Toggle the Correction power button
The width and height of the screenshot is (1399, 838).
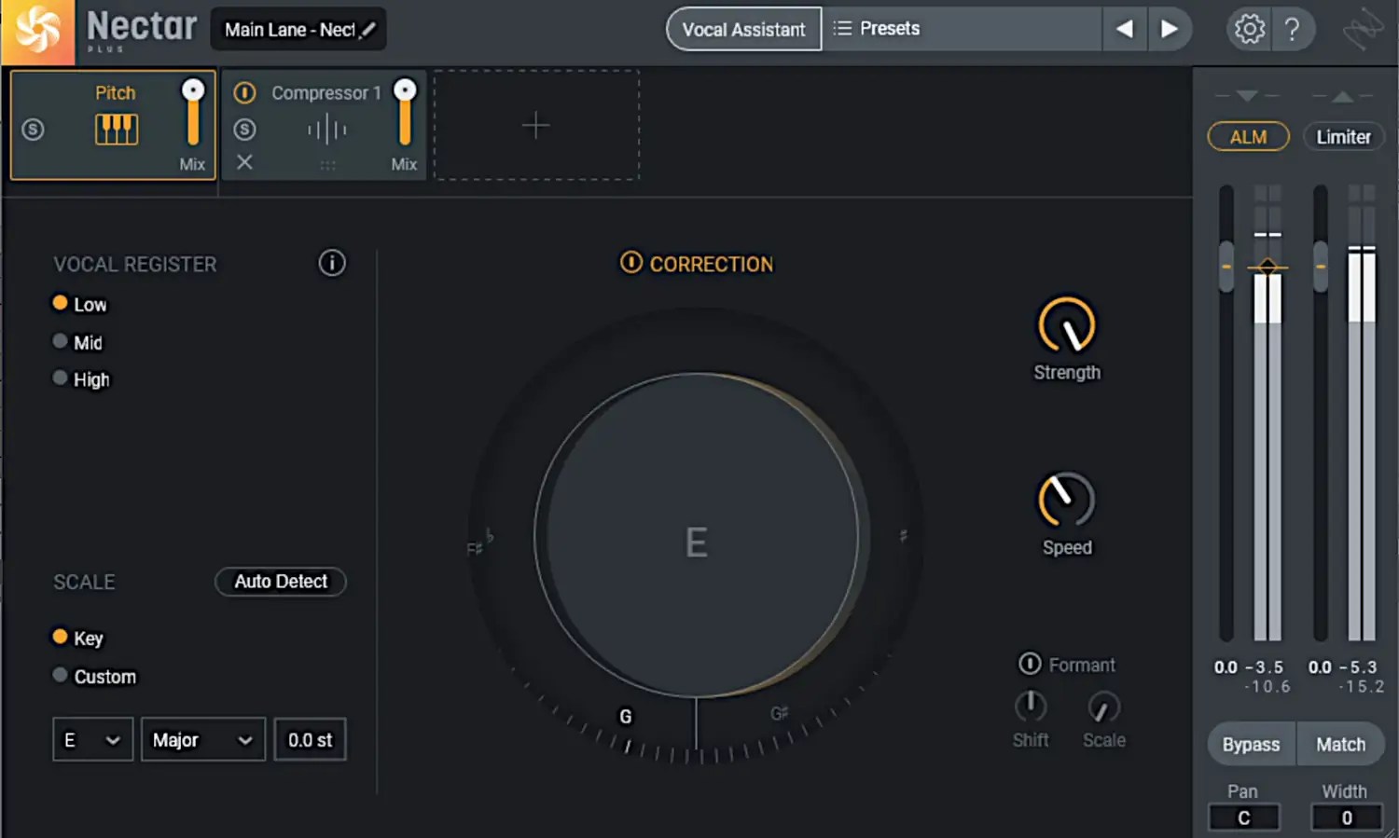[x=631, y=264]
